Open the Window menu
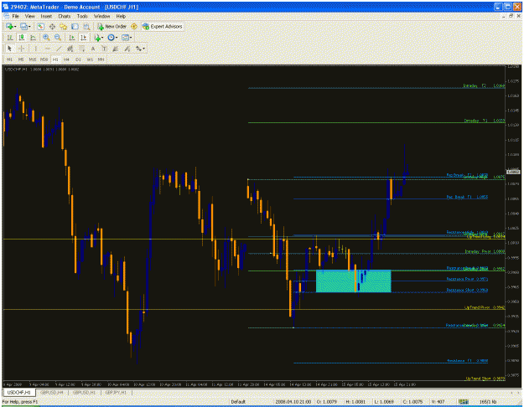The height and width of the screenshot is (407, 524). (101, 16)
